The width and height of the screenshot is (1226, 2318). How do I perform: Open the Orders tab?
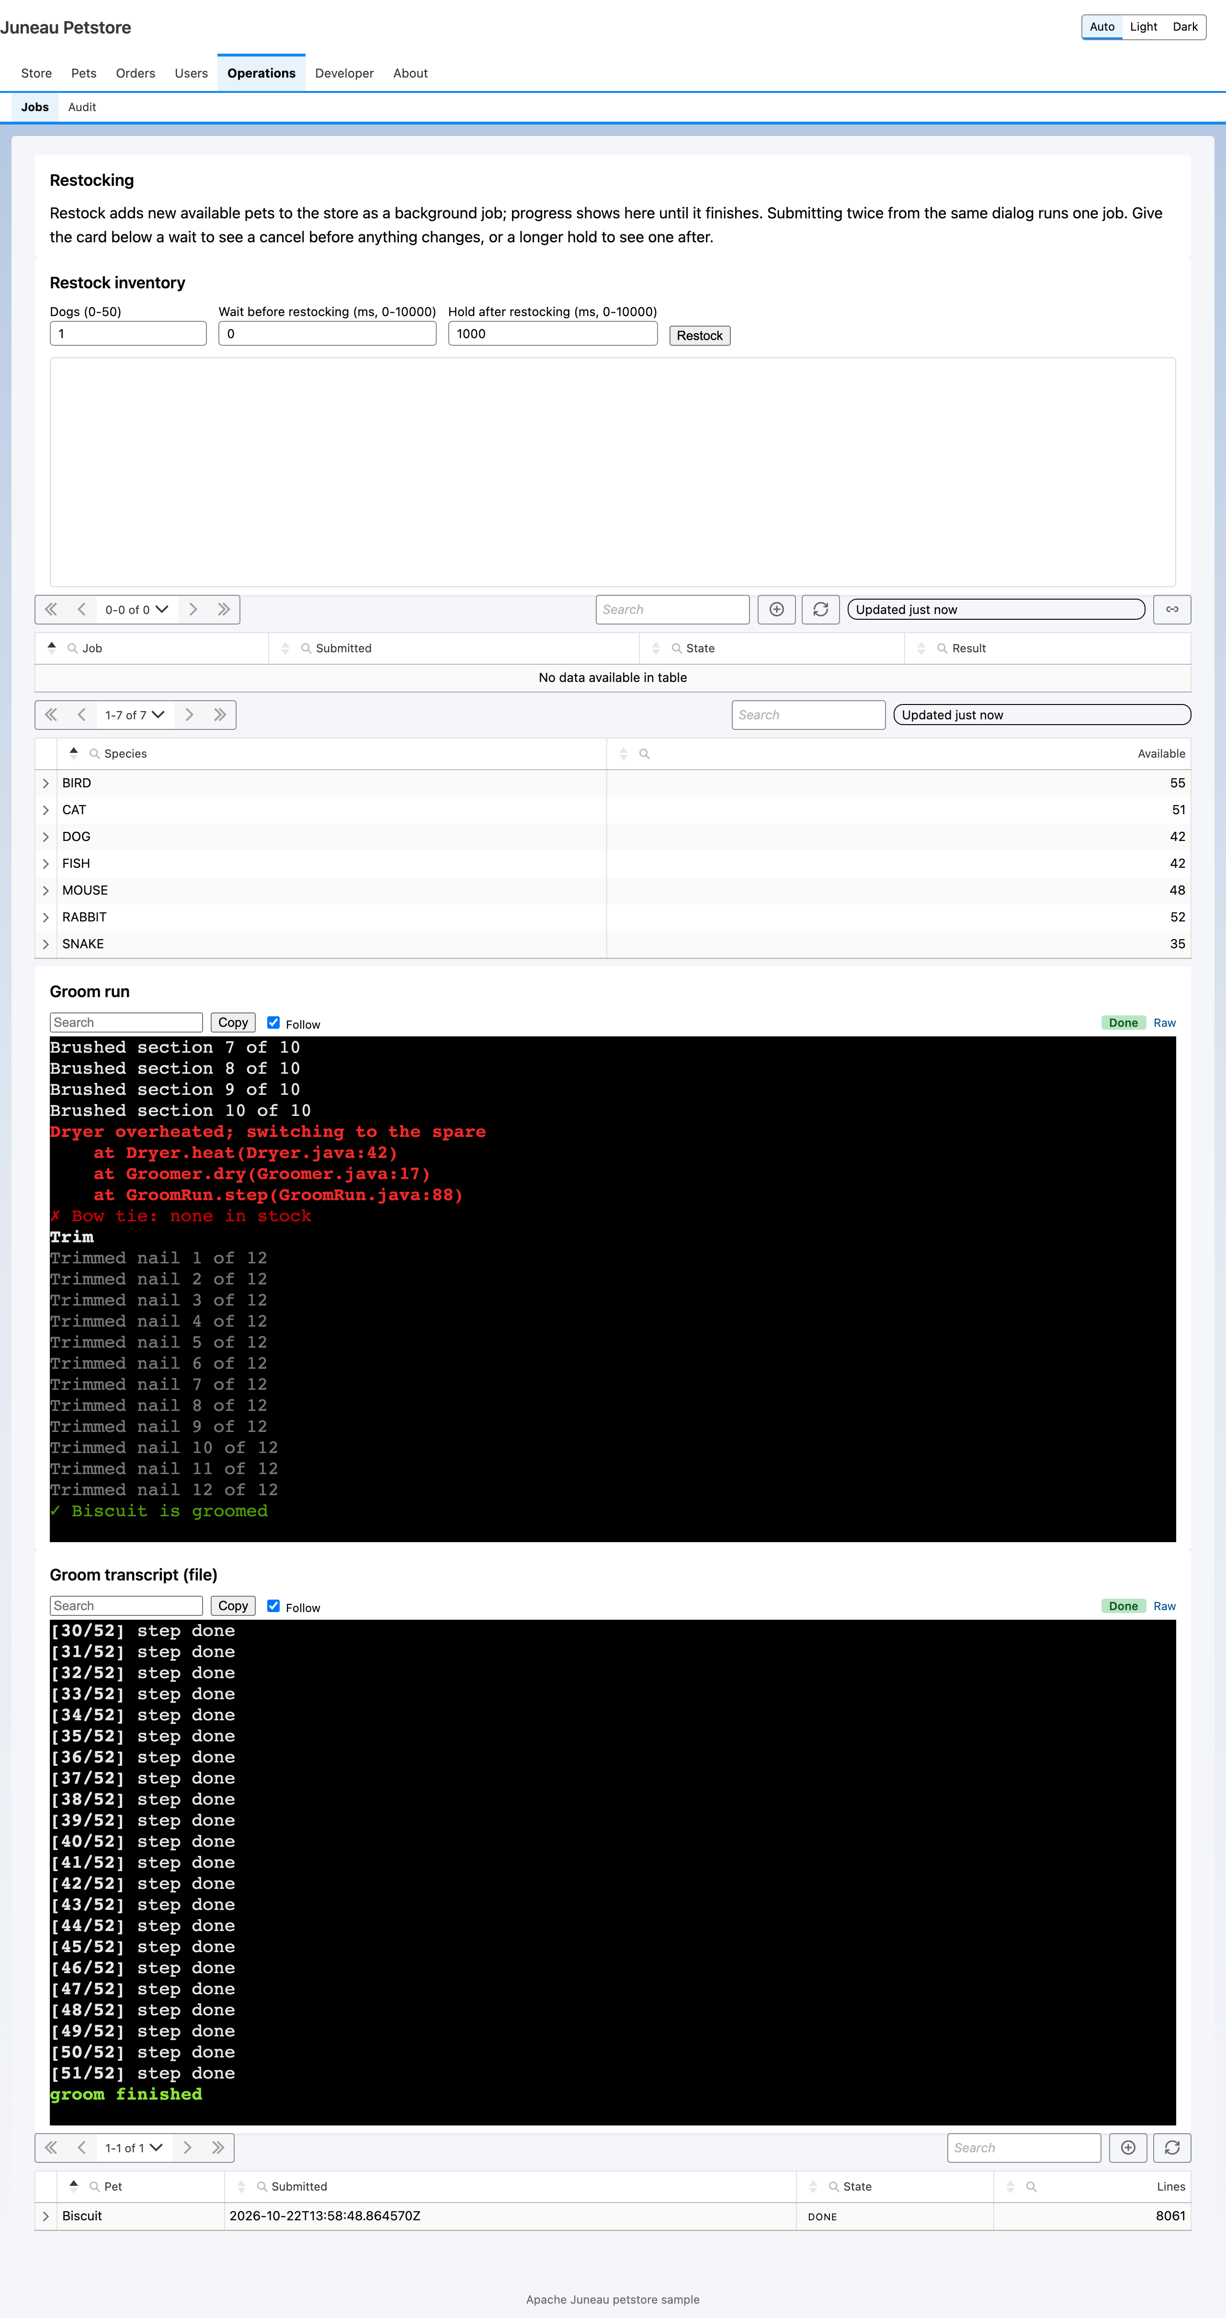pyautogui.click(x=135, y=73)
